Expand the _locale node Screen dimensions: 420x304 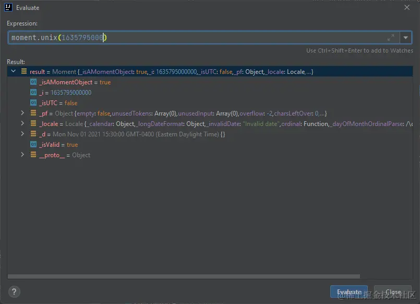tap(22, 123)
